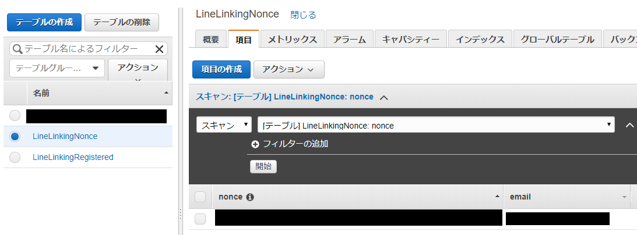Screen dimensions: 637x235
Task: Open the スキャン operation type dropdown
Action: (x=224, y=125)
